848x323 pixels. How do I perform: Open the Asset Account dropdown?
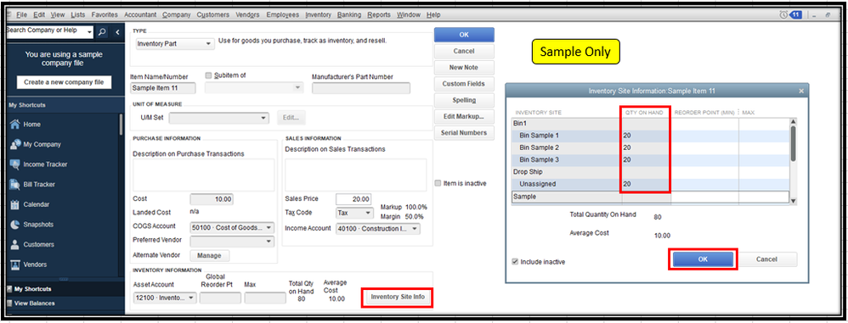pos(165,298)
